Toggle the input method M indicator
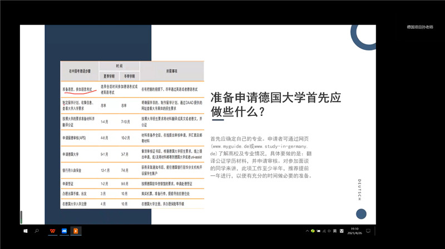Viewport: 445px width, 249px height. (x=340, y=230)
